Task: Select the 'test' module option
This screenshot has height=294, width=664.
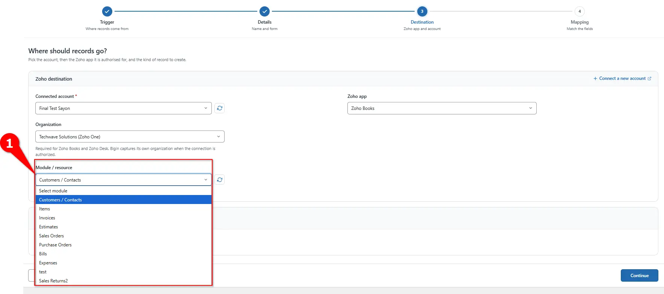Action: 124,272
